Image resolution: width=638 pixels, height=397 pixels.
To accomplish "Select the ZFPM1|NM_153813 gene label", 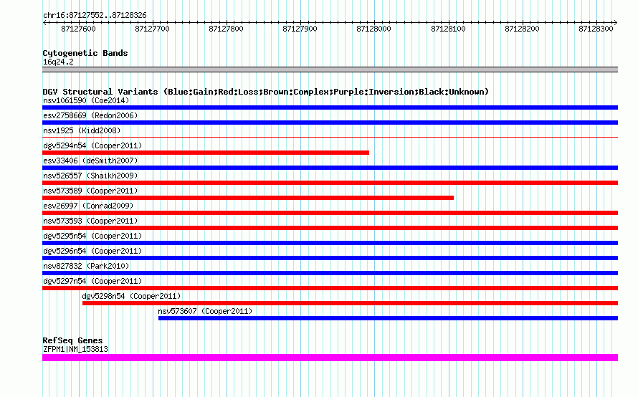I will pyautogui.click(x=75, y=349).
